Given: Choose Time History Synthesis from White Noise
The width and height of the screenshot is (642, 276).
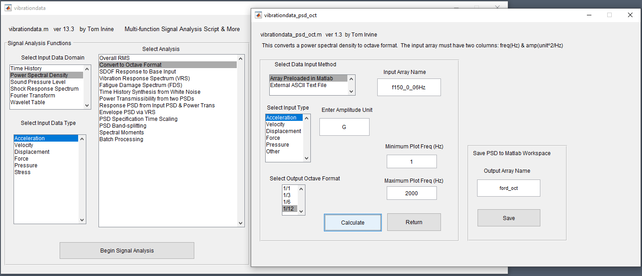Looking at the screenshot, I should point(168,92).
